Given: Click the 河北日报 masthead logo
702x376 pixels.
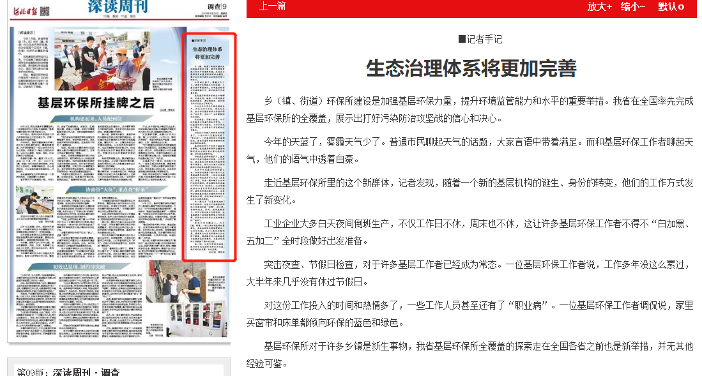Looking at the screenshot, I should pyautogui.click(x=24, y=11).
